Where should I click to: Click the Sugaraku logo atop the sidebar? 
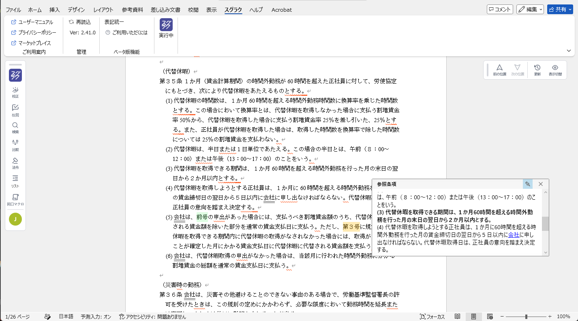click(15, 75)
